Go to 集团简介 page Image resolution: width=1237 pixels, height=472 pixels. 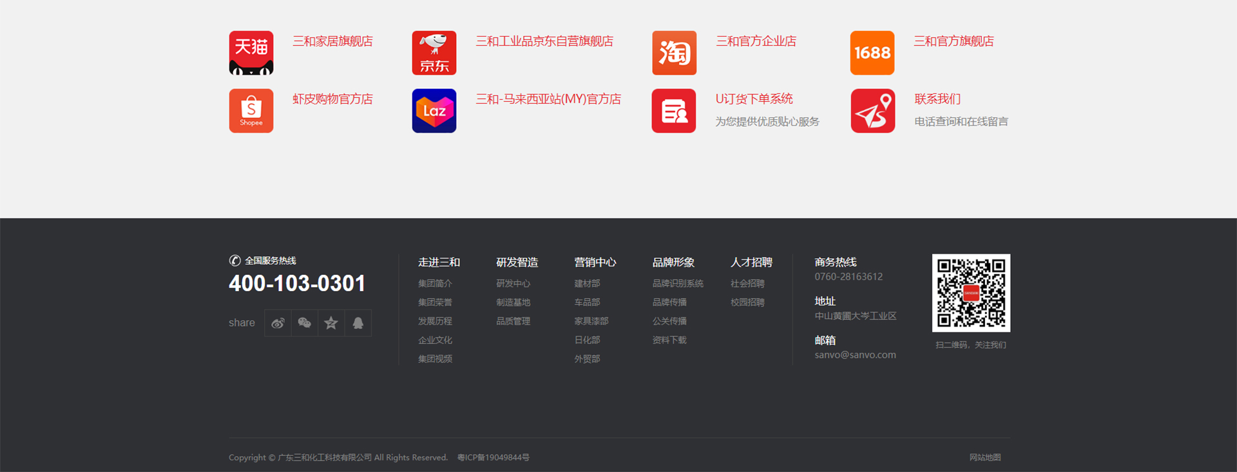[x=435, y=283]
